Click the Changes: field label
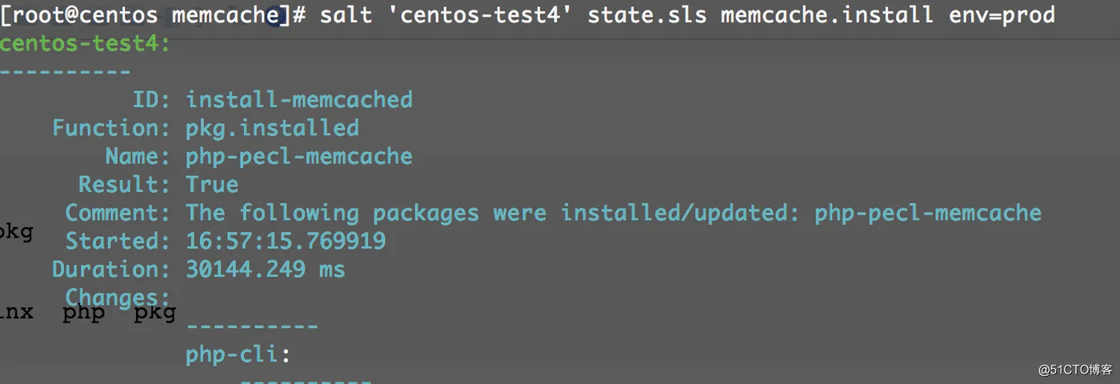This screenshot has width=1120, height=384. pyautogui.click(x=118, y=298)
